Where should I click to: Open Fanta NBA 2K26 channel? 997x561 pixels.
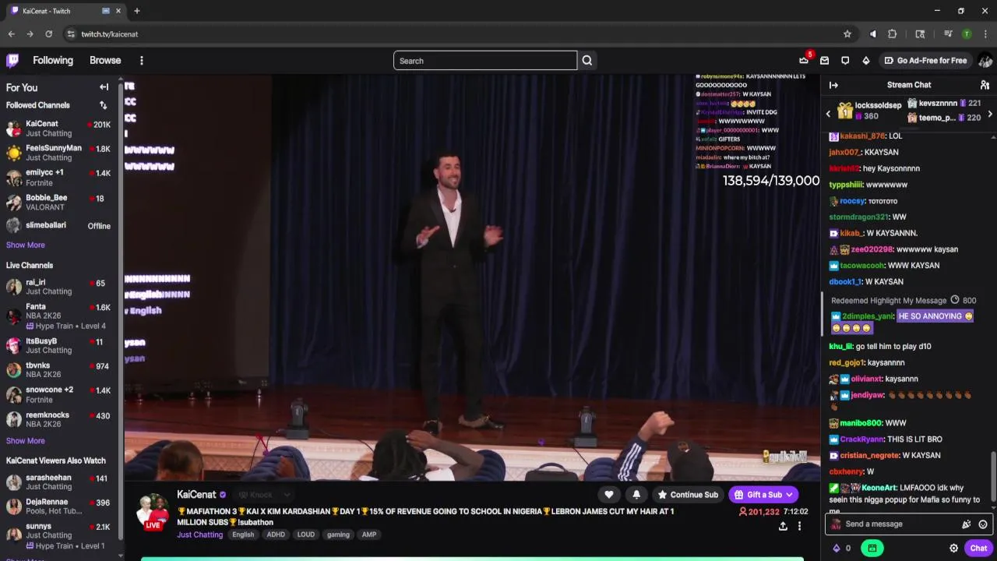58,316
